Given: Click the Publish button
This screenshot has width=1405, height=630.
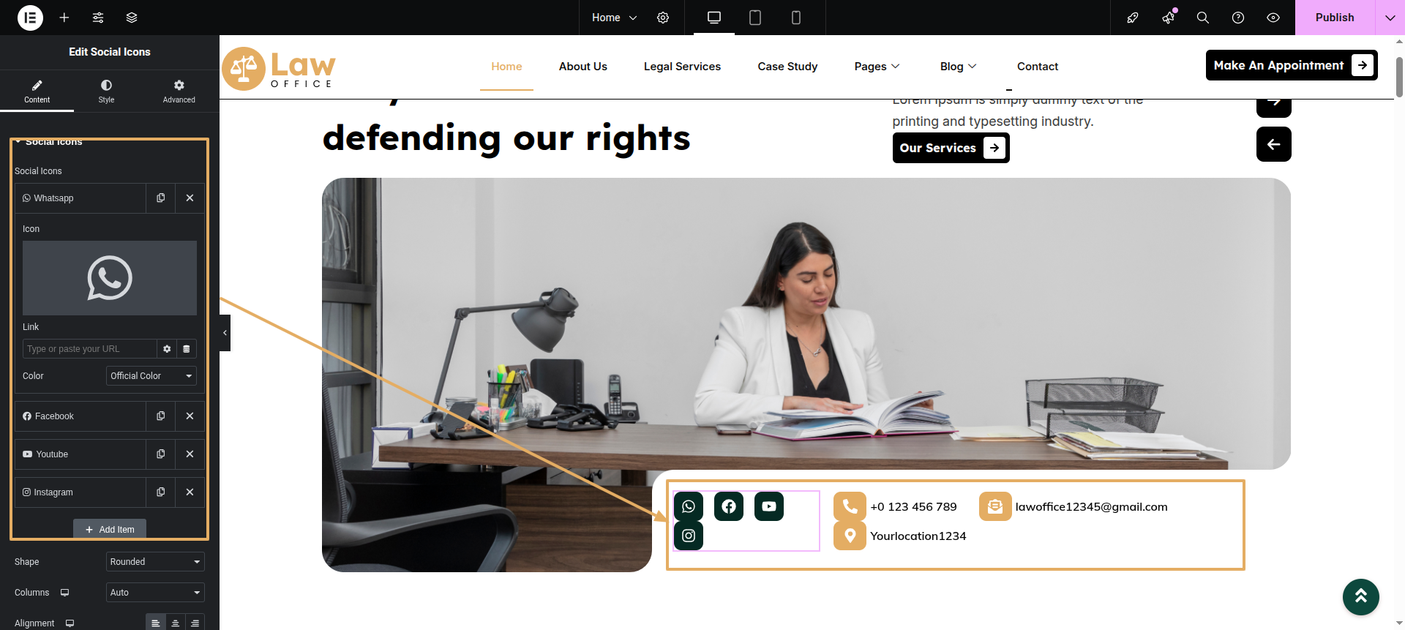Looking at the screenshot, I should point(1335,18).
